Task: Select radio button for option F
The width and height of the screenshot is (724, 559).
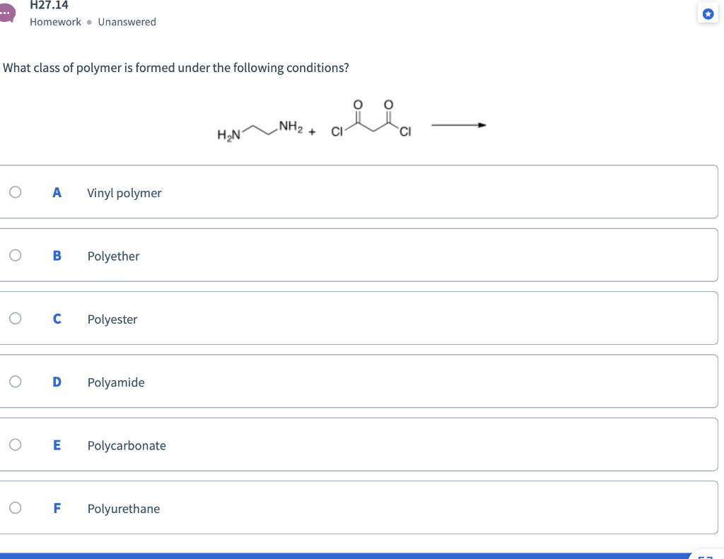Action: point(15,507)
